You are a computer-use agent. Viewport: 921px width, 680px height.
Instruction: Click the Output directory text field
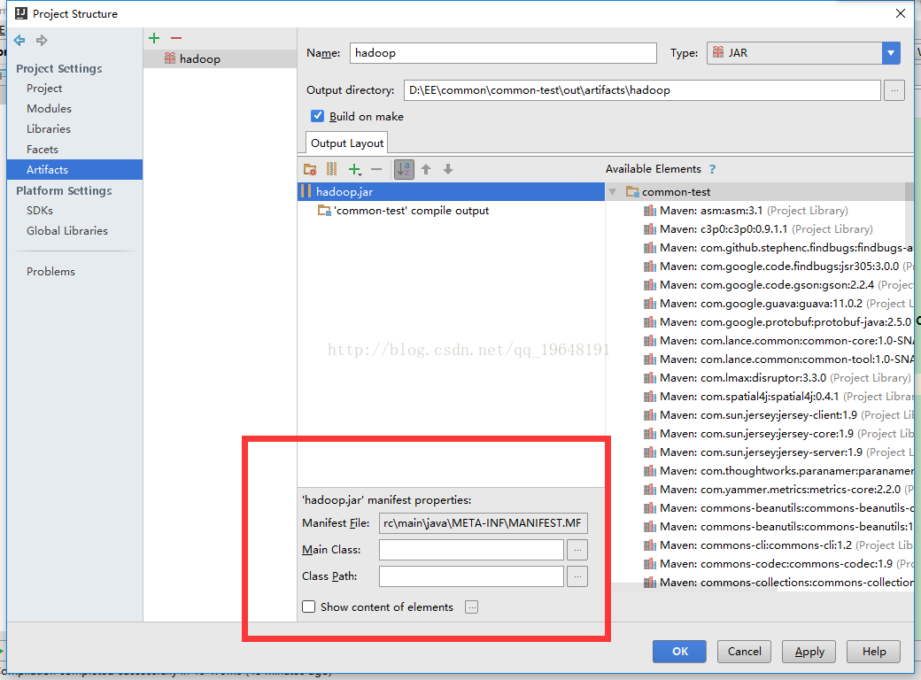pos(642,90)
